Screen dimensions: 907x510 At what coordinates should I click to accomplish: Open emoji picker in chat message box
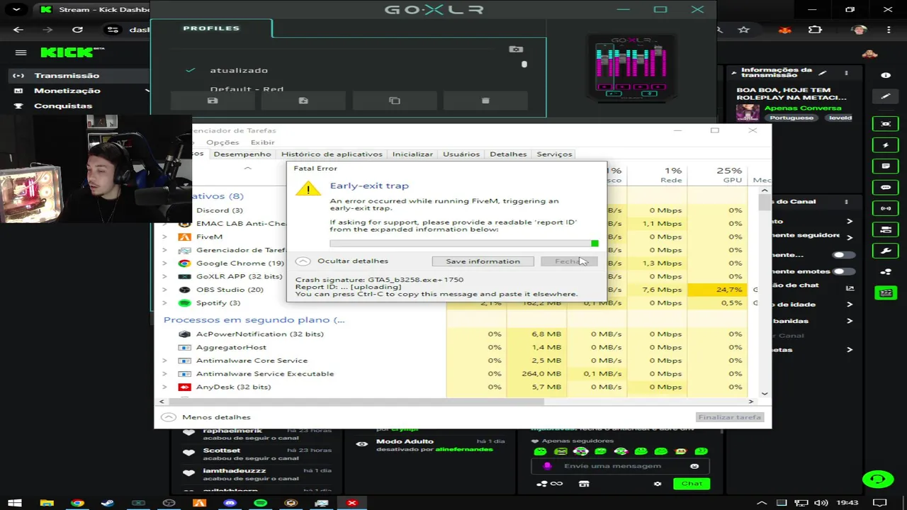694,466
